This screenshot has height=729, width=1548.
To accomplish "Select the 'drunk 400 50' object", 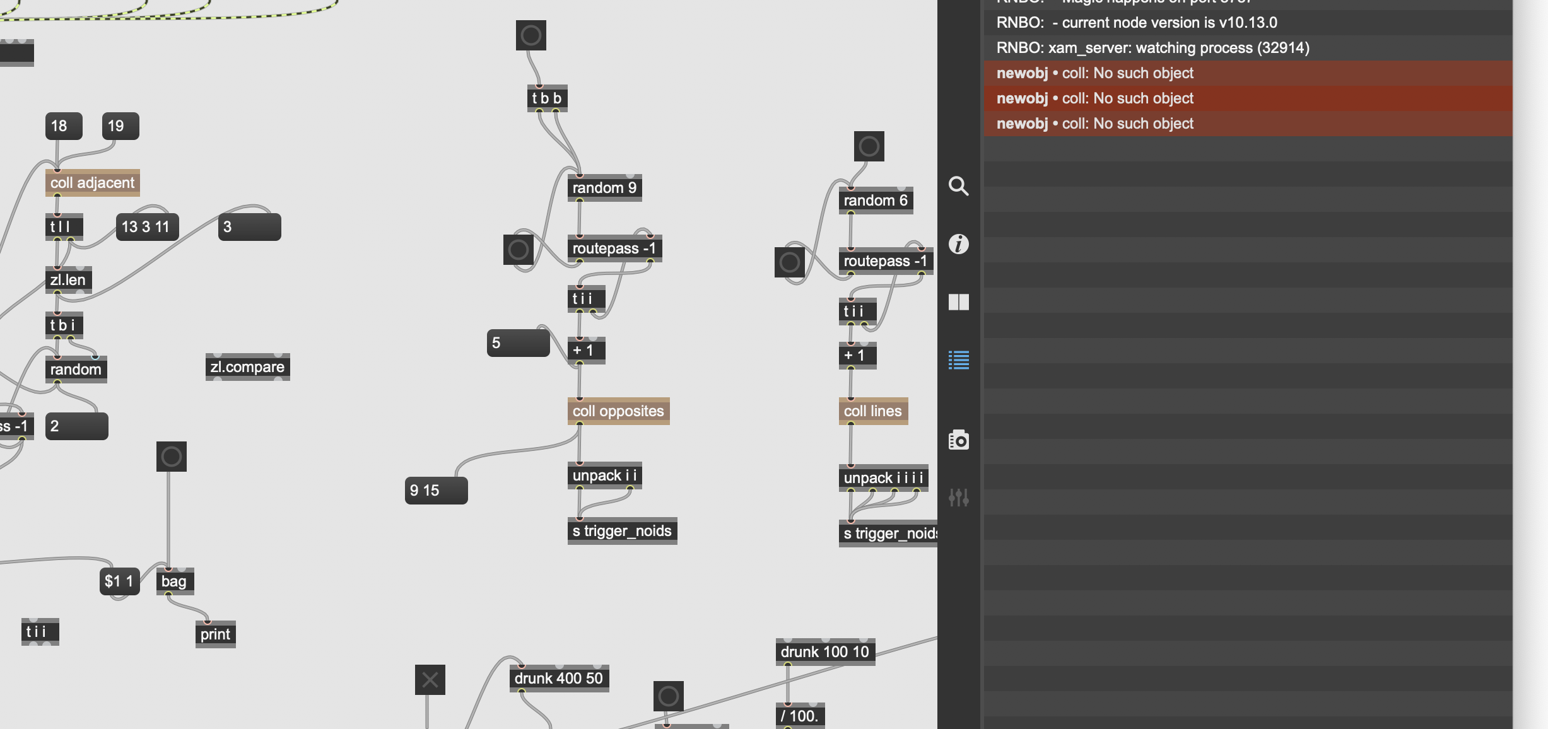I will [x=558, y=679].
